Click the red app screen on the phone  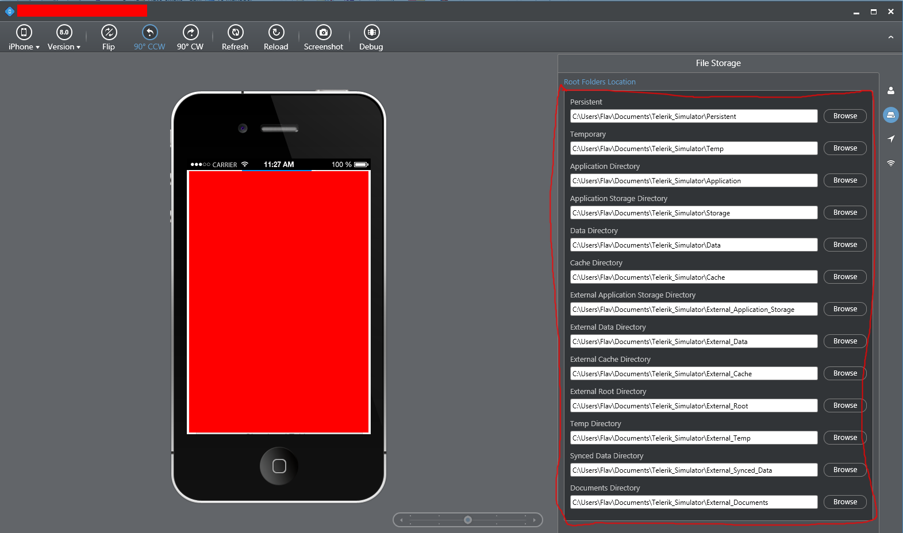pos(279,302)
